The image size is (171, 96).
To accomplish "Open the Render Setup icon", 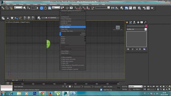I will tap(144, 8).
